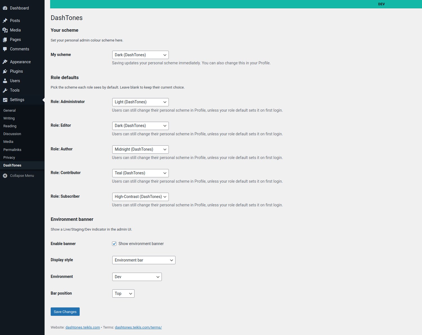This screenshot has height=335, width=422.
Task: Click the Your scheme section heading
Action: (64, 30)
